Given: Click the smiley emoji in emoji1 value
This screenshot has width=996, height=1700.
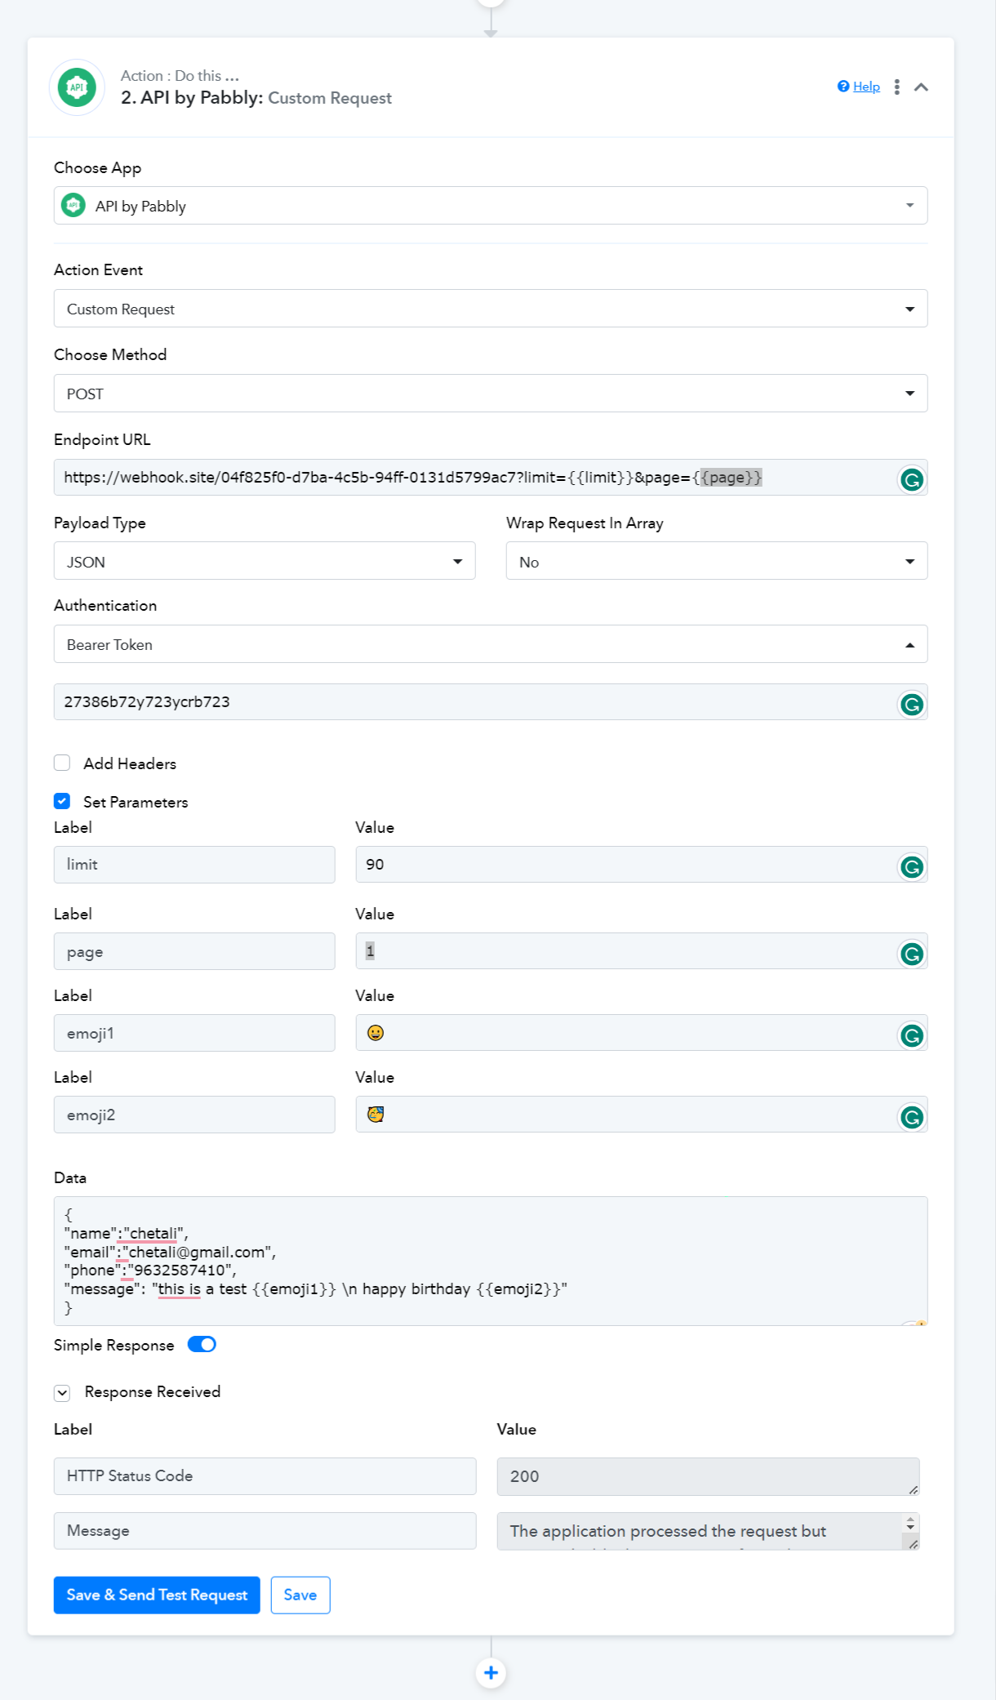Looking at the screenshot, I should [376, 1033].
